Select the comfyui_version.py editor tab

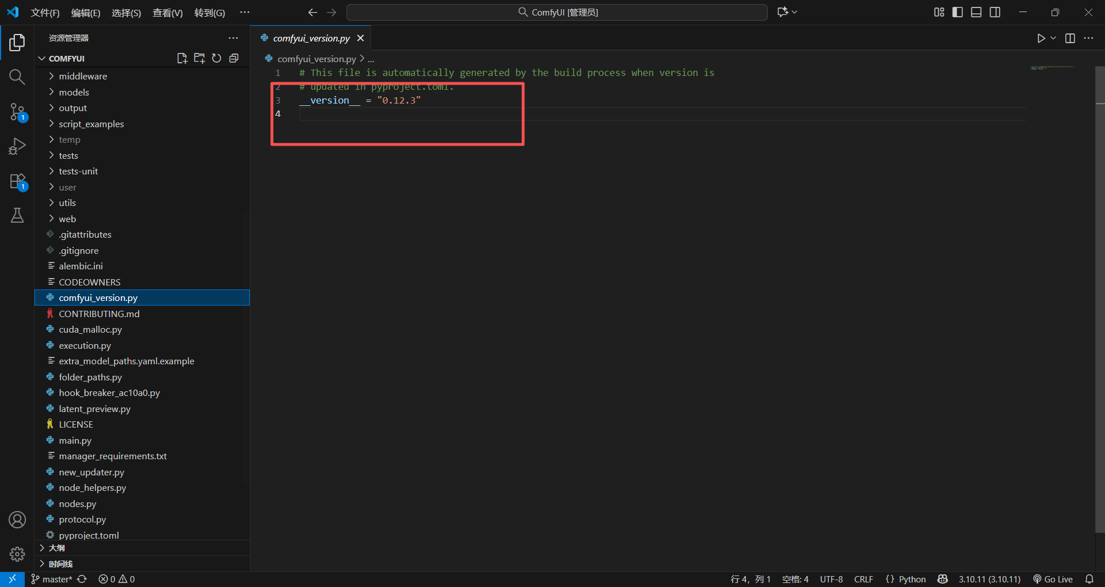(311, 38)
